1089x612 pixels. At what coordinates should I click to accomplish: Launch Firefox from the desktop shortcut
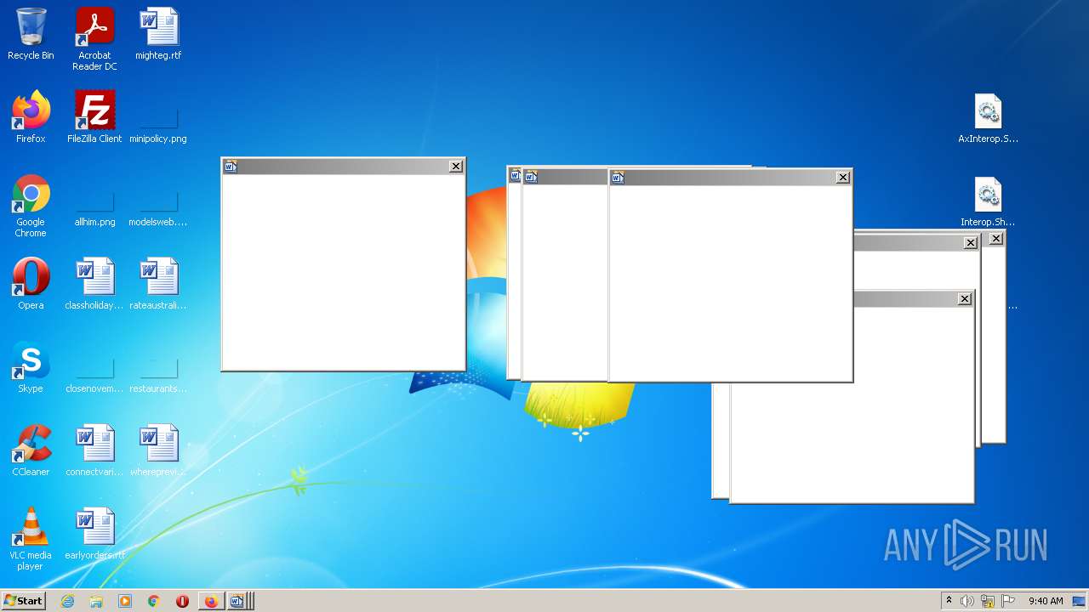point(31,117)
